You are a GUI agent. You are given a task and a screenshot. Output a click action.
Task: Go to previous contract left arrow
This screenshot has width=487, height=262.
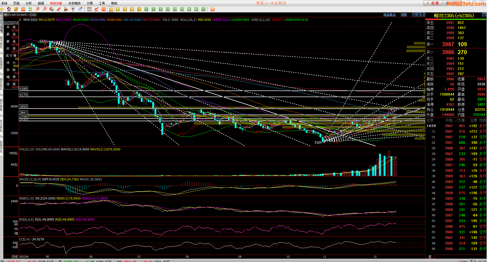(414, 14)
